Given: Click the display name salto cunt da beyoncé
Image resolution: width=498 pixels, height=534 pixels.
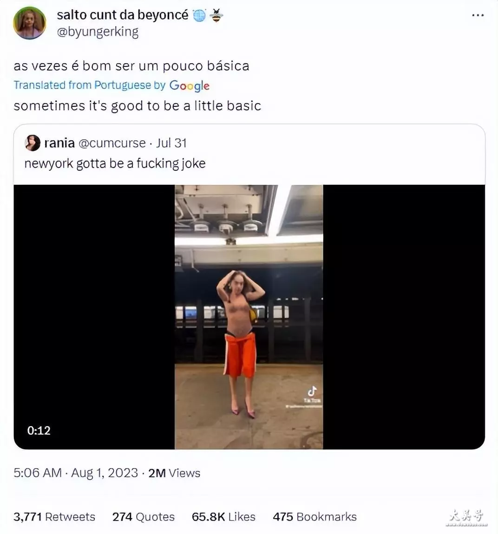Looking at the screenshot, I should click(123, 15).
